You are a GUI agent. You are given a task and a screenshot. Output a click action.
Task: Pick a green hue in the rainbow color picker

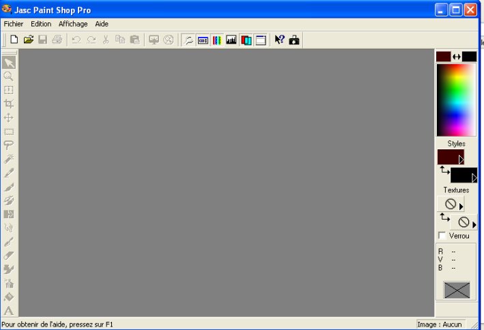coord(455,89)
